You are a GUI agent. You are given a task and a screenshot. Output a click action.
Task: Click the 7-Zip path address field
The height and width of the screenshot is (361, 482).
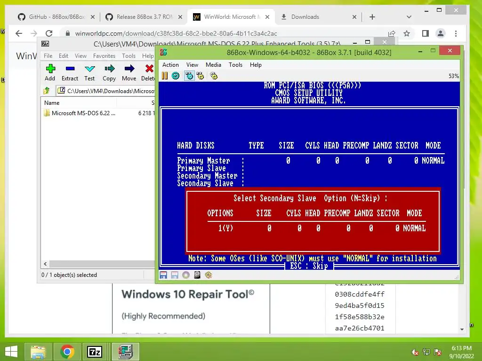[106, 91]
